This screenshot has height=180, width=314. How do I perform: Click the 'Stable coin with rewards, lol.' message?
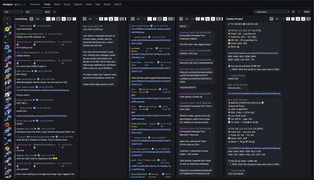click(31, 37)
